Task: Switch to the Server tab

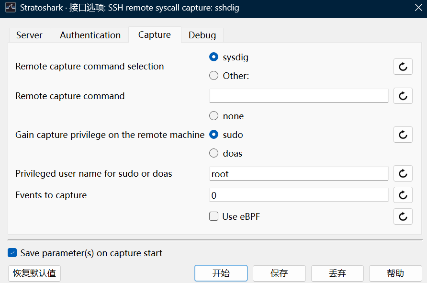Action: tap(29, 35)
